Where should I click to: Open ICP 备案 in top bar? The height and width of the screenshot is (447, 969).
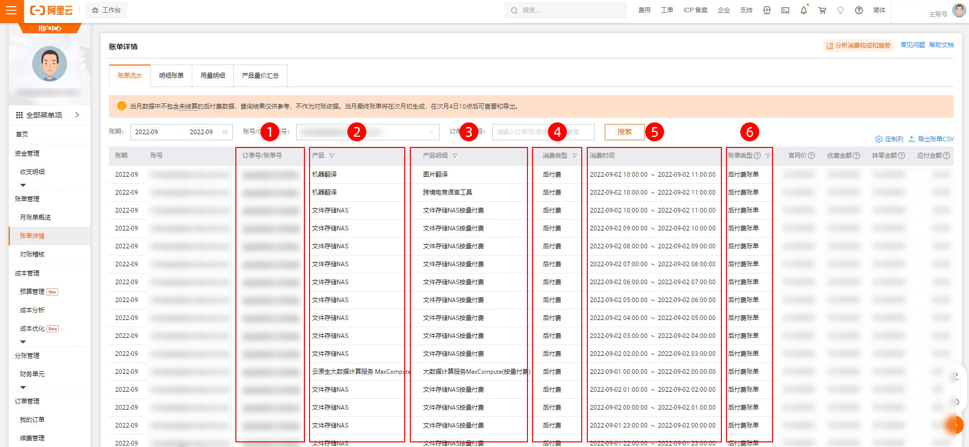coord(695,10)
